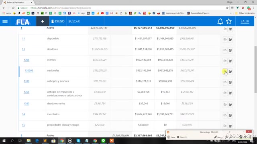The image size is (257, 144).
Task: Open people icon in anticipos y avances row
Action: pos(230,82)
